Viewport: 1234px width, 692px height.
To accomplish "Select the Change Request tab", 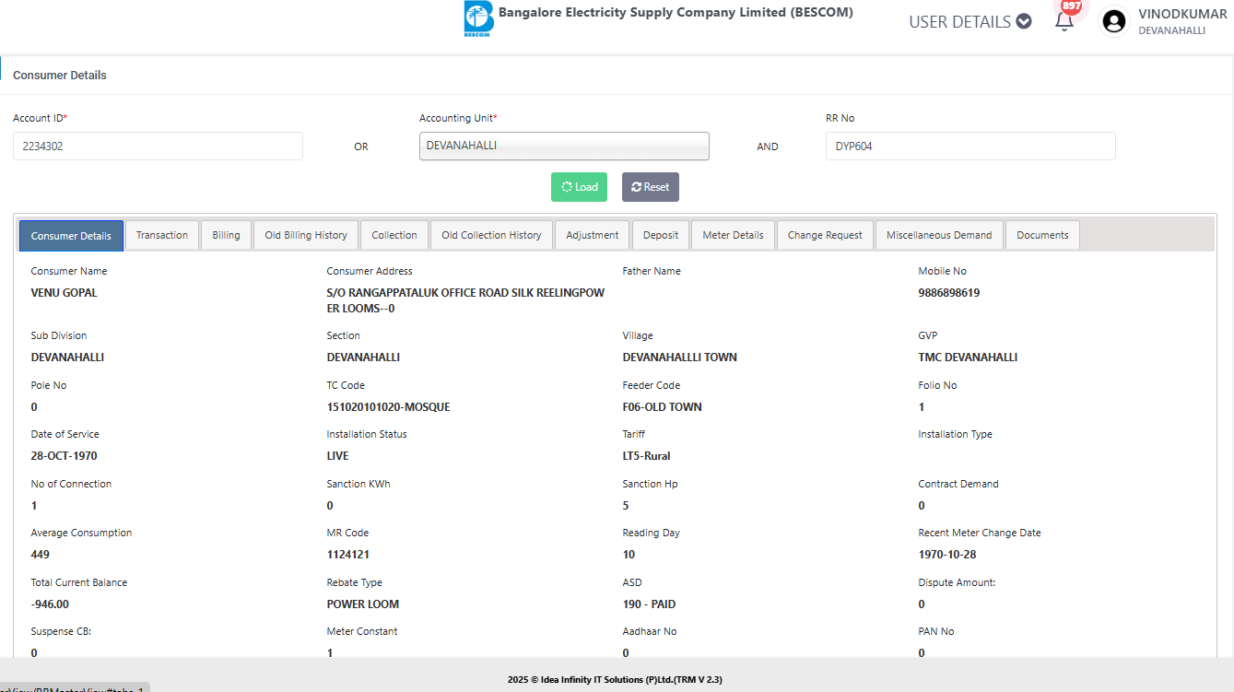I will click(x=825, y=235).
